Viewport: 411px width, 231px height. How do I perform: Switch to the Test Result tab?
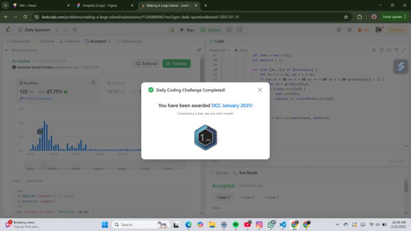pos(245,173)
